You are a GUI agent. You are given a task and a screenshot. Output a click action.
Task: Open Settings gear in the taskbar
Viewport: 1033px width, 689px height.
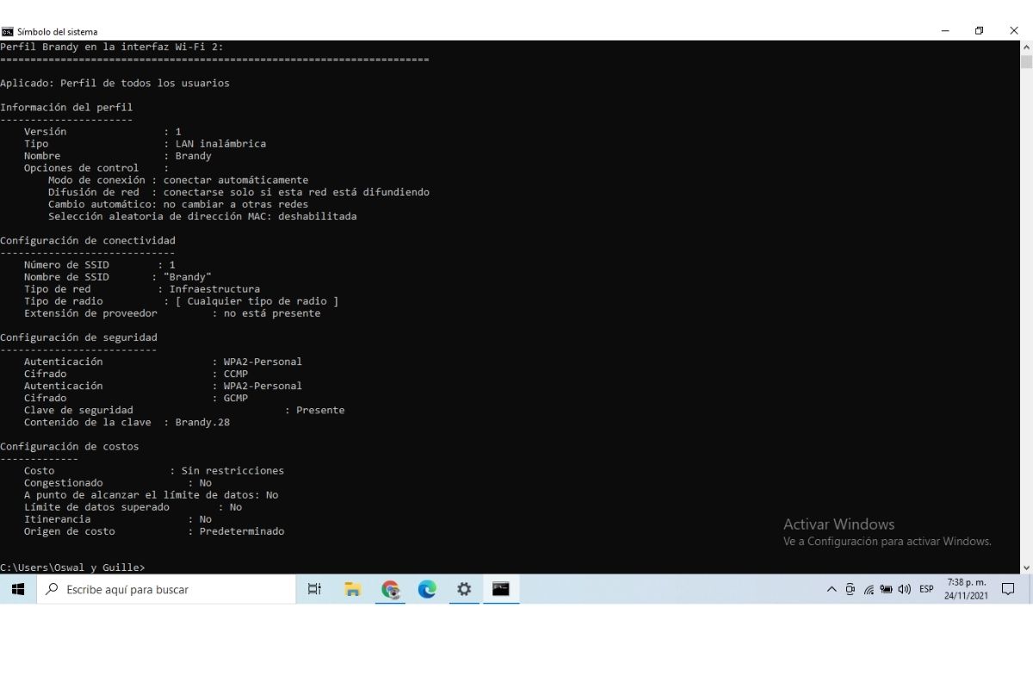click(x=464, y=589)
